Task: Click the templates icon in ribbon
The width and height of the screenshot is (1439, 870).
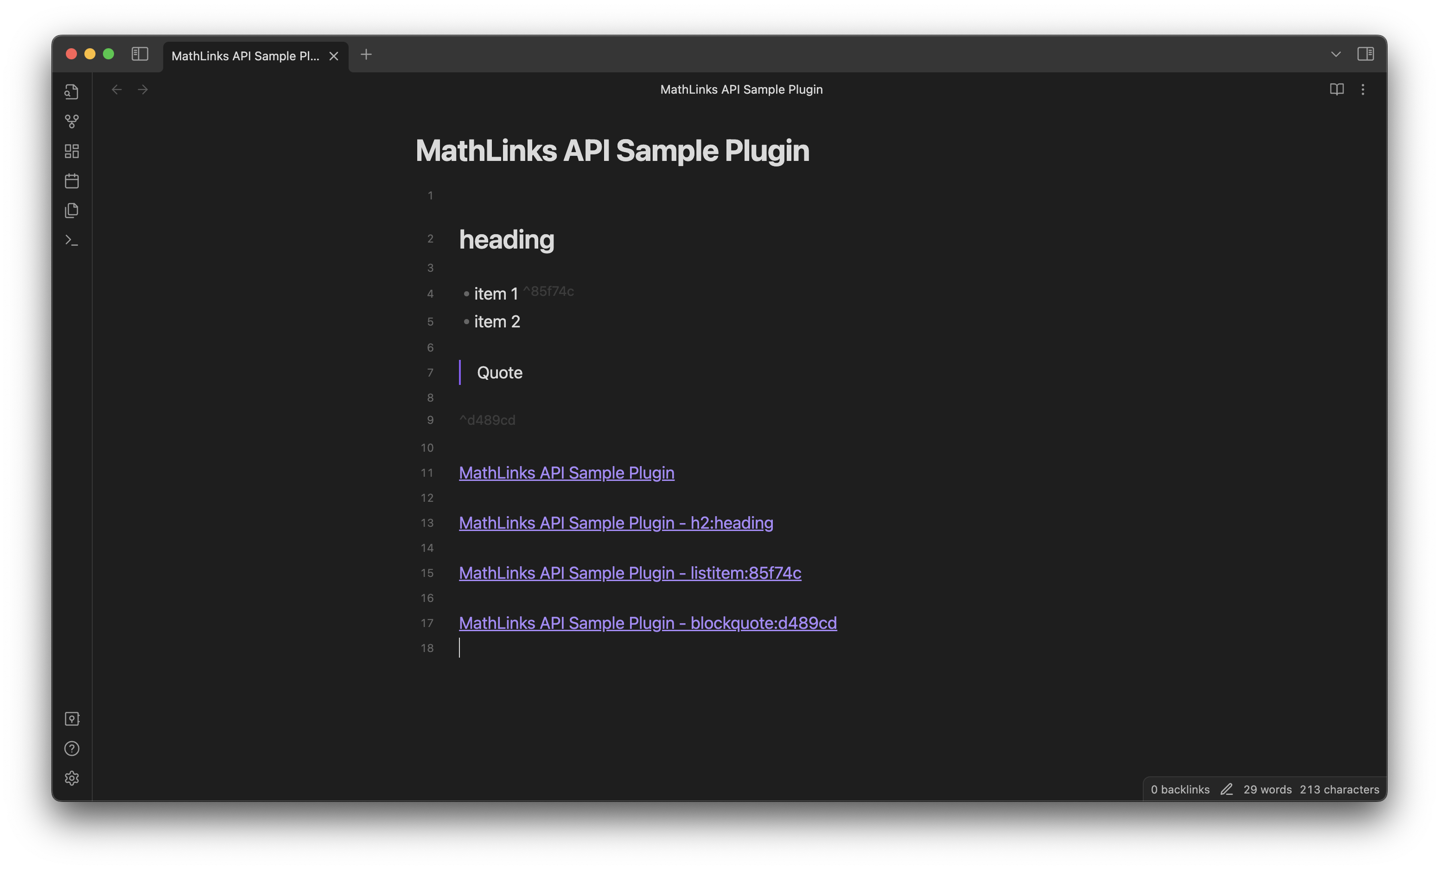Action: click(72, 211)
